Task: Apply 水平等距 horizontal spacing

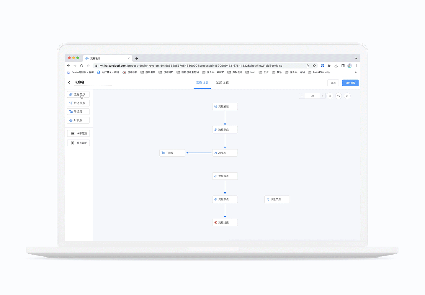Action: (x=79, y=133)
